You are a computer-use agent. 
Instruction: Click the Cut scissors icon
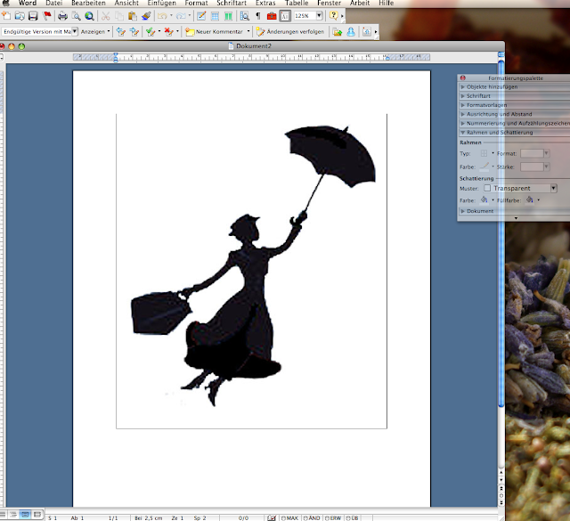coord(105,16)
